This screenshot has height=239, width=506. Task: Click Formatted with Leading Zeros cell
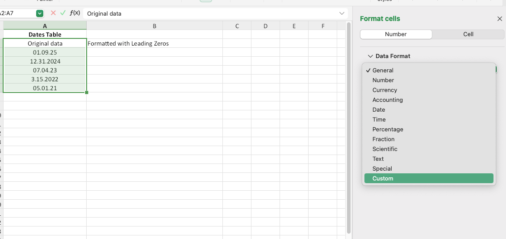[x=155, y=43]
